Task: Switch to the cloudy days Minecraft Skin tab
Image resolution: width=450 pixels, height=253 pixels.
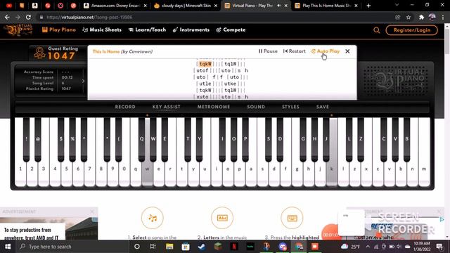Action: [x=186, y=6]
